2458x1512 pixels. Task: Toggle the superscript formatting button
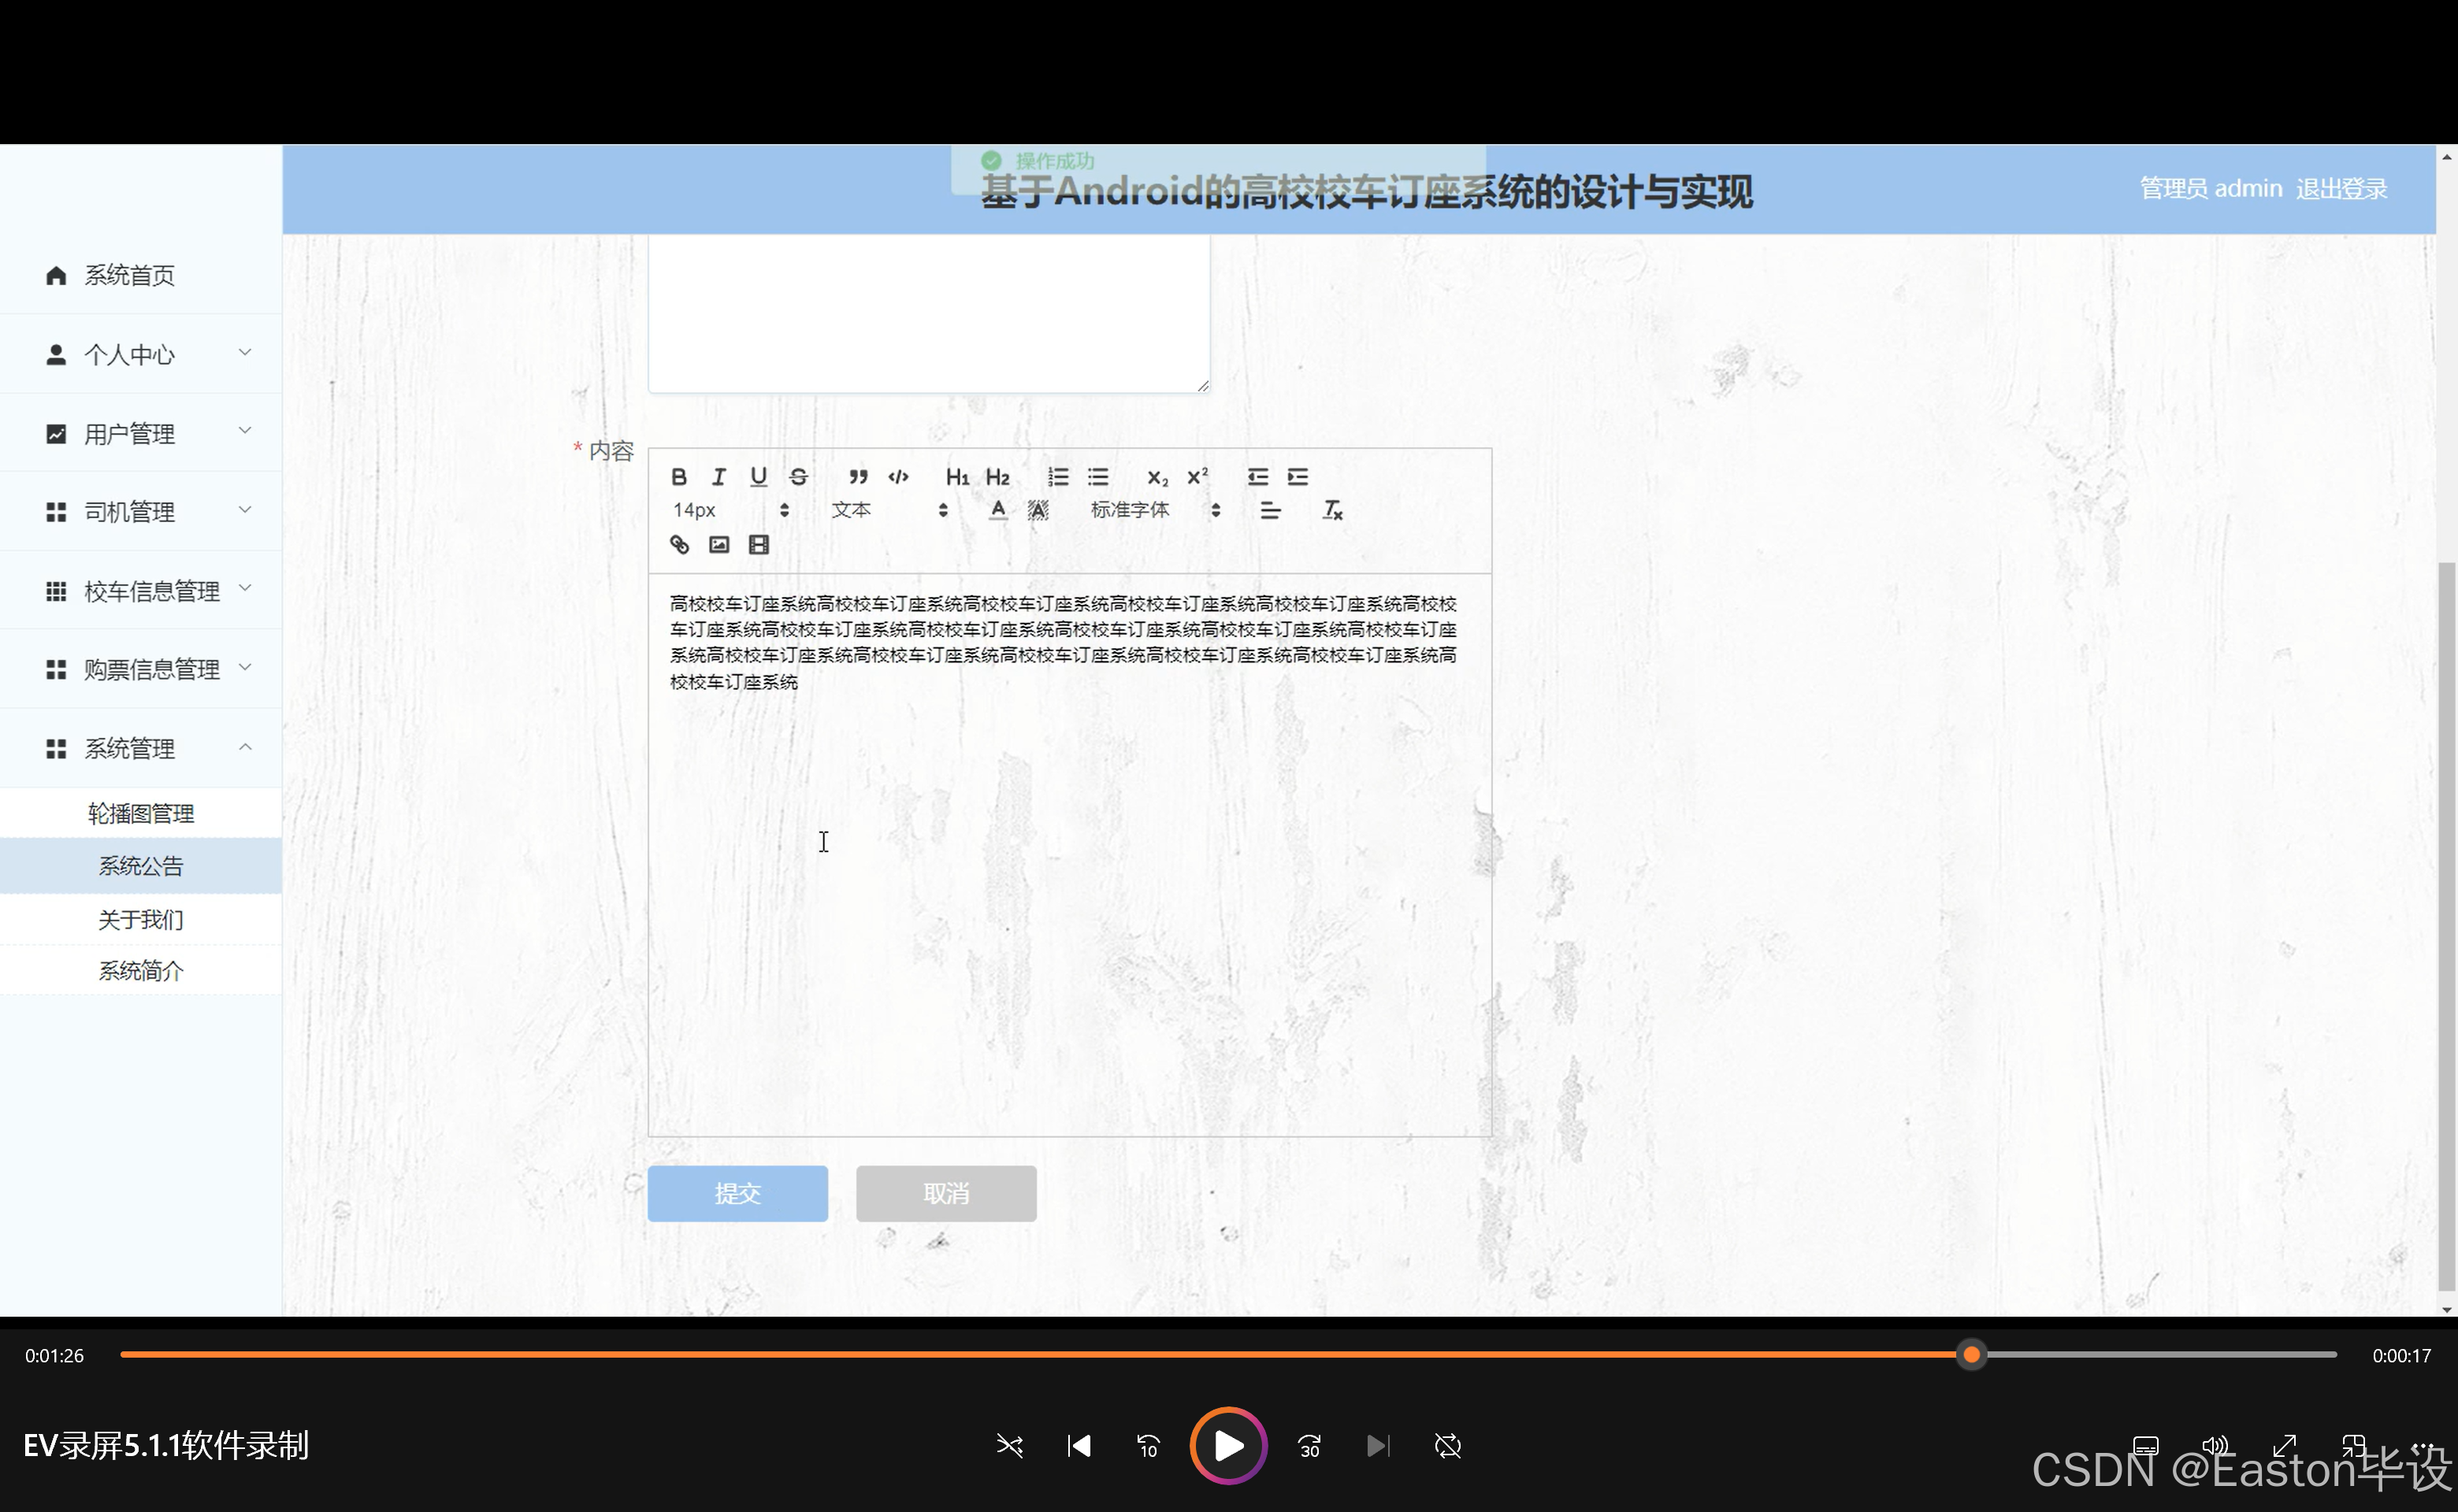click(x=1197, y=477)
